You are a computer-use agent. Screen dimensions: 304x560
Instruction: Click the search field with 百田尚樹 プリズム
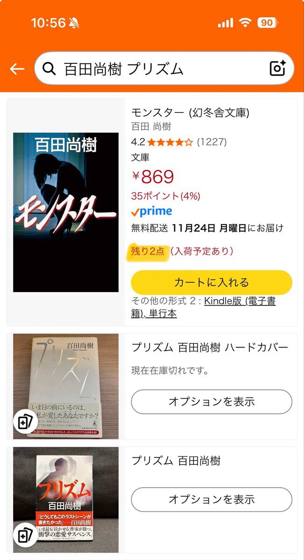coord(164,69)
